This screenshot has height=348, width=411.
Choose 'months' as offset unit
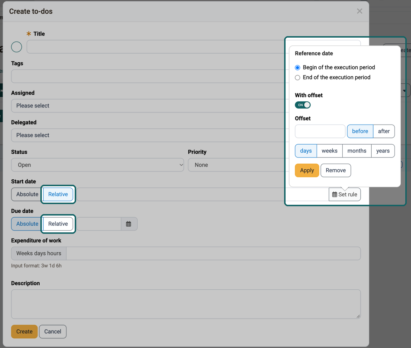tap(357, 151)
